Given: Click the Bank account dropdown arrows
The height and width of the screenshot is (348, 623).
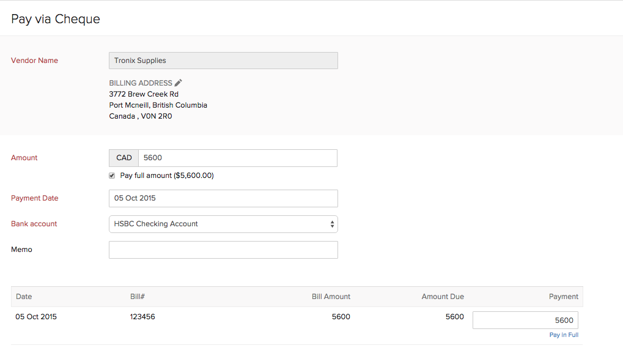Looking at the screenshot, I should pos(332,224).
